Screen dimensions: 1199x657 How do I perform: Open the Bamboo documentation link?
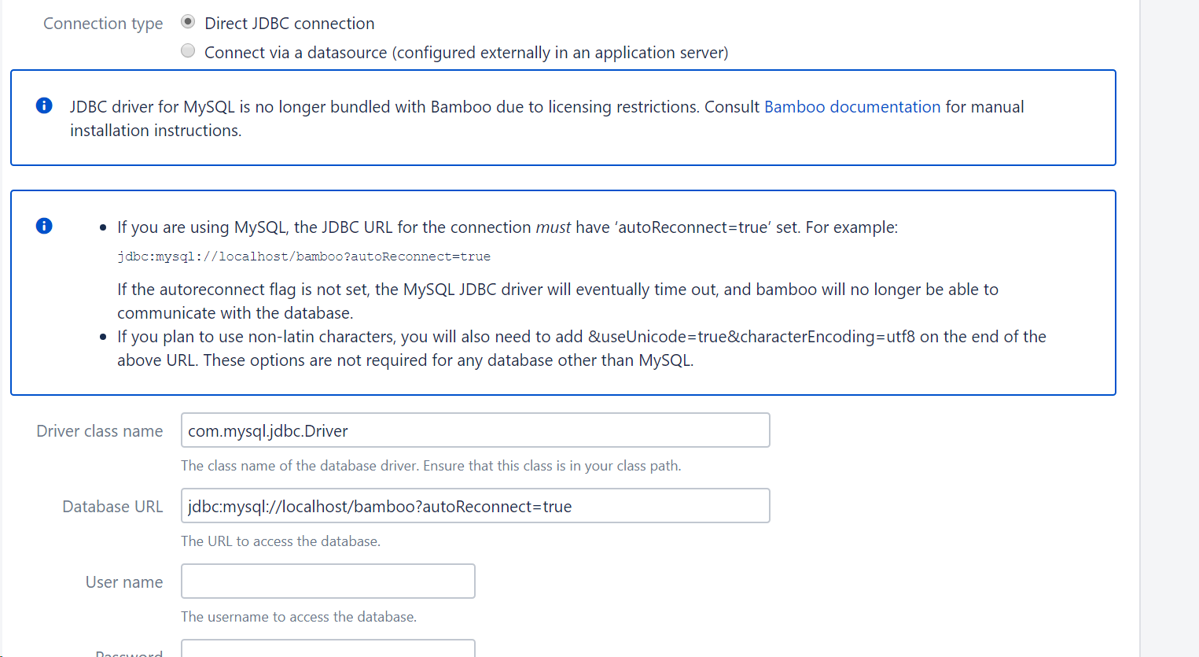pos(852,106)
